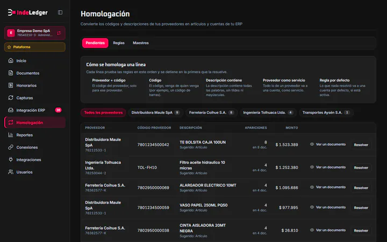Click the MONTO column header
The height and width of the screenshot is (242, 387).
tap(292, 127)
